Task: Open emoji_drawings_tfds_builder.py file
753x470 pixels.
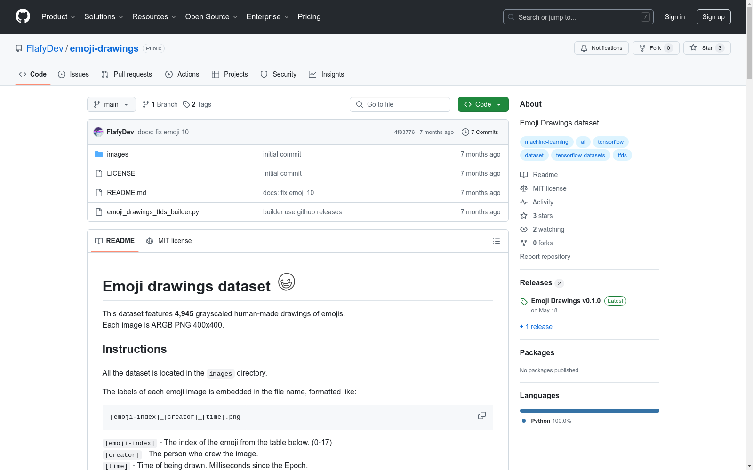Action: tap(153, 212)
